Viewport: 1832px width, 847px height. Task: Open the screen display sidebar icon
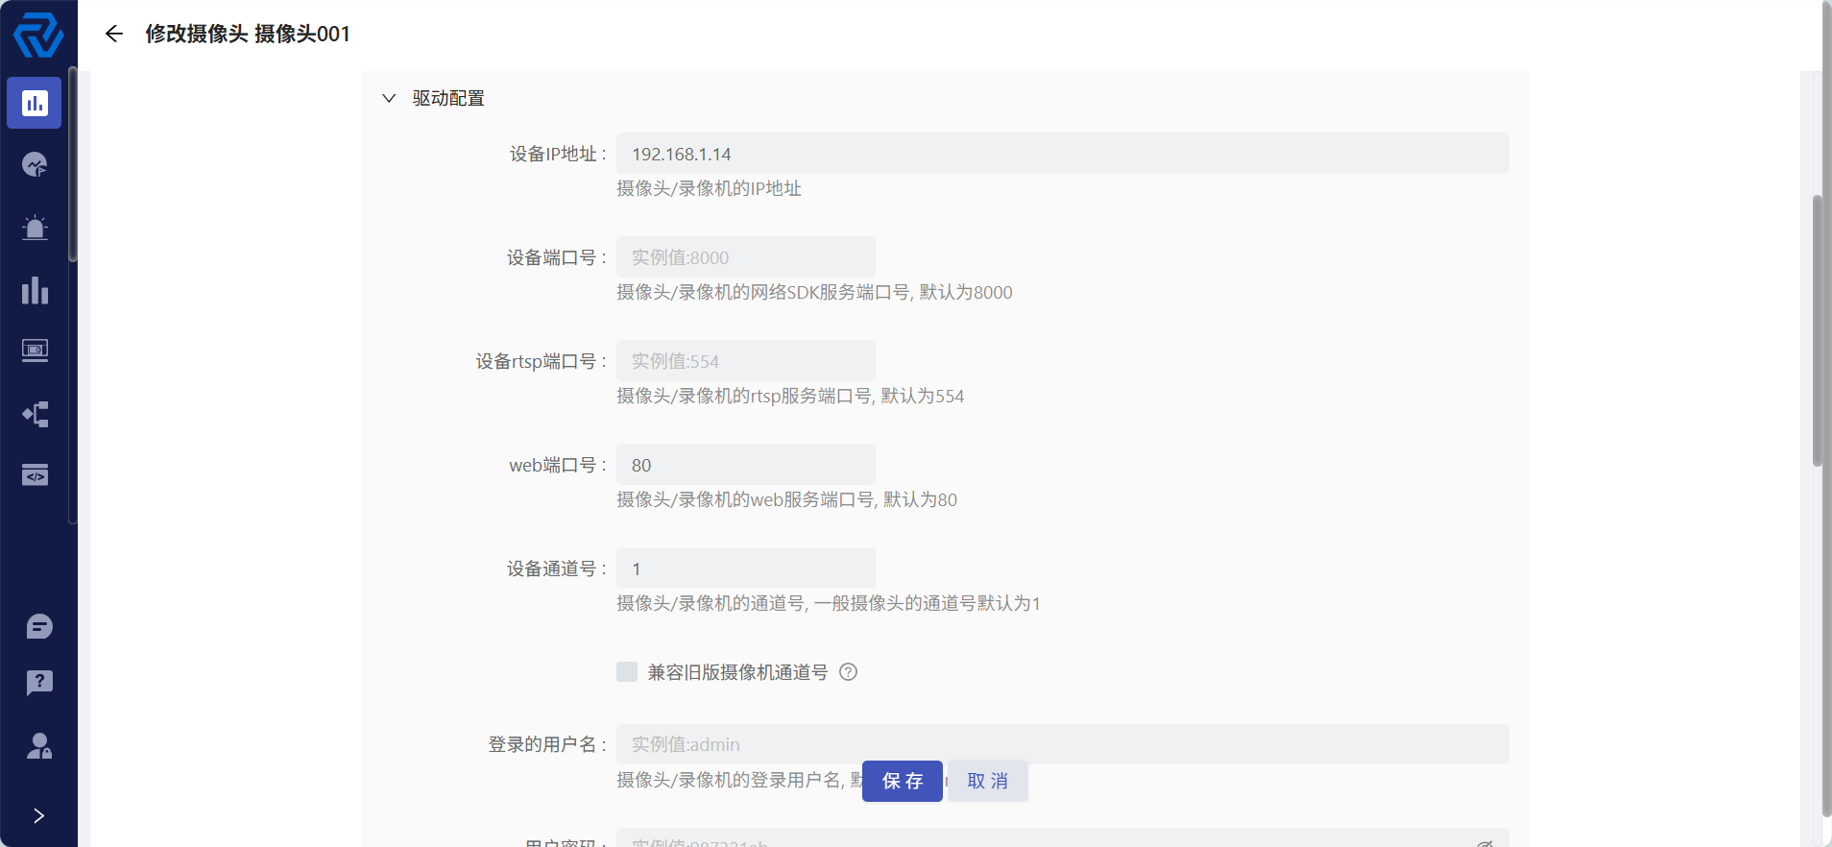[35, 351]
